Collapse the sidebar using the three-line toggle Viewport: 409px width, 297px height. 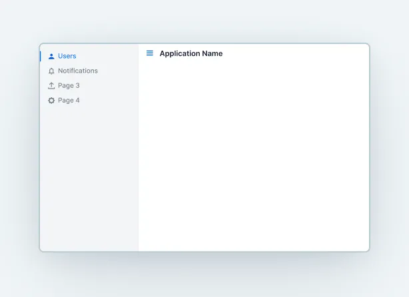coord(150,53)
